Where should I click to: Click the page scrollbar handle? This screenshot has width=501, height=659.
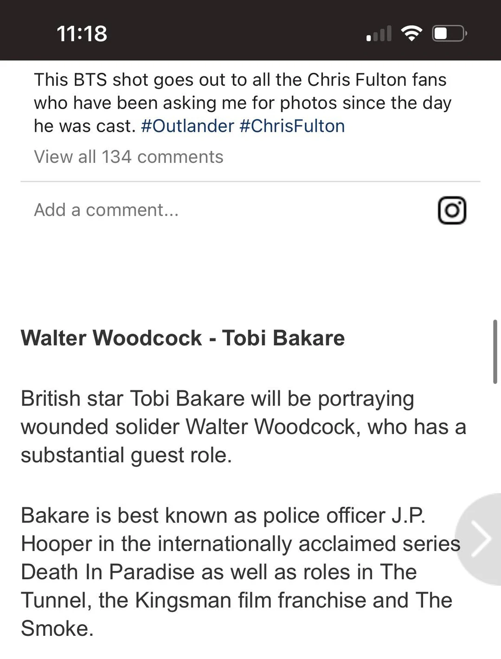[x=495, y=351]
